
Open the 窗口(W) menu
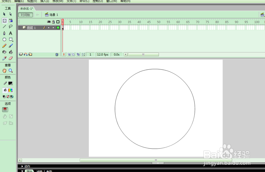click(112, 1)
